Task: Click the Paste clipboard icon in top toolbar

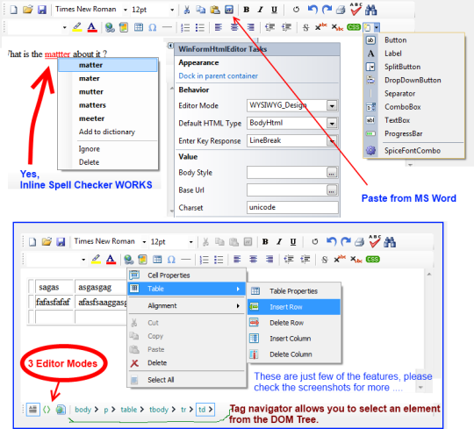Action: pyautogui.click(x=215, y=10)
